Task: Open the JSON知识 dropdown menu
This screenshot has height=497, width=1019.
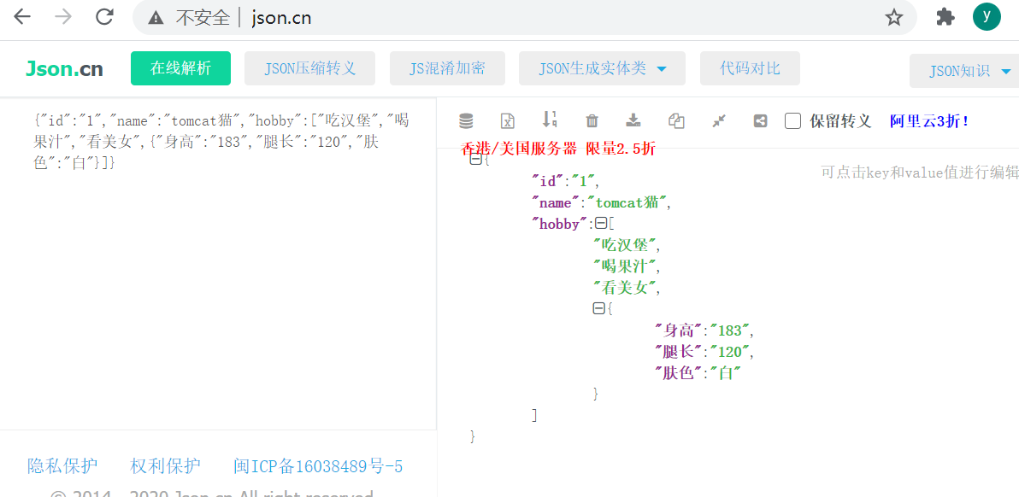Action: click(969, 71)
